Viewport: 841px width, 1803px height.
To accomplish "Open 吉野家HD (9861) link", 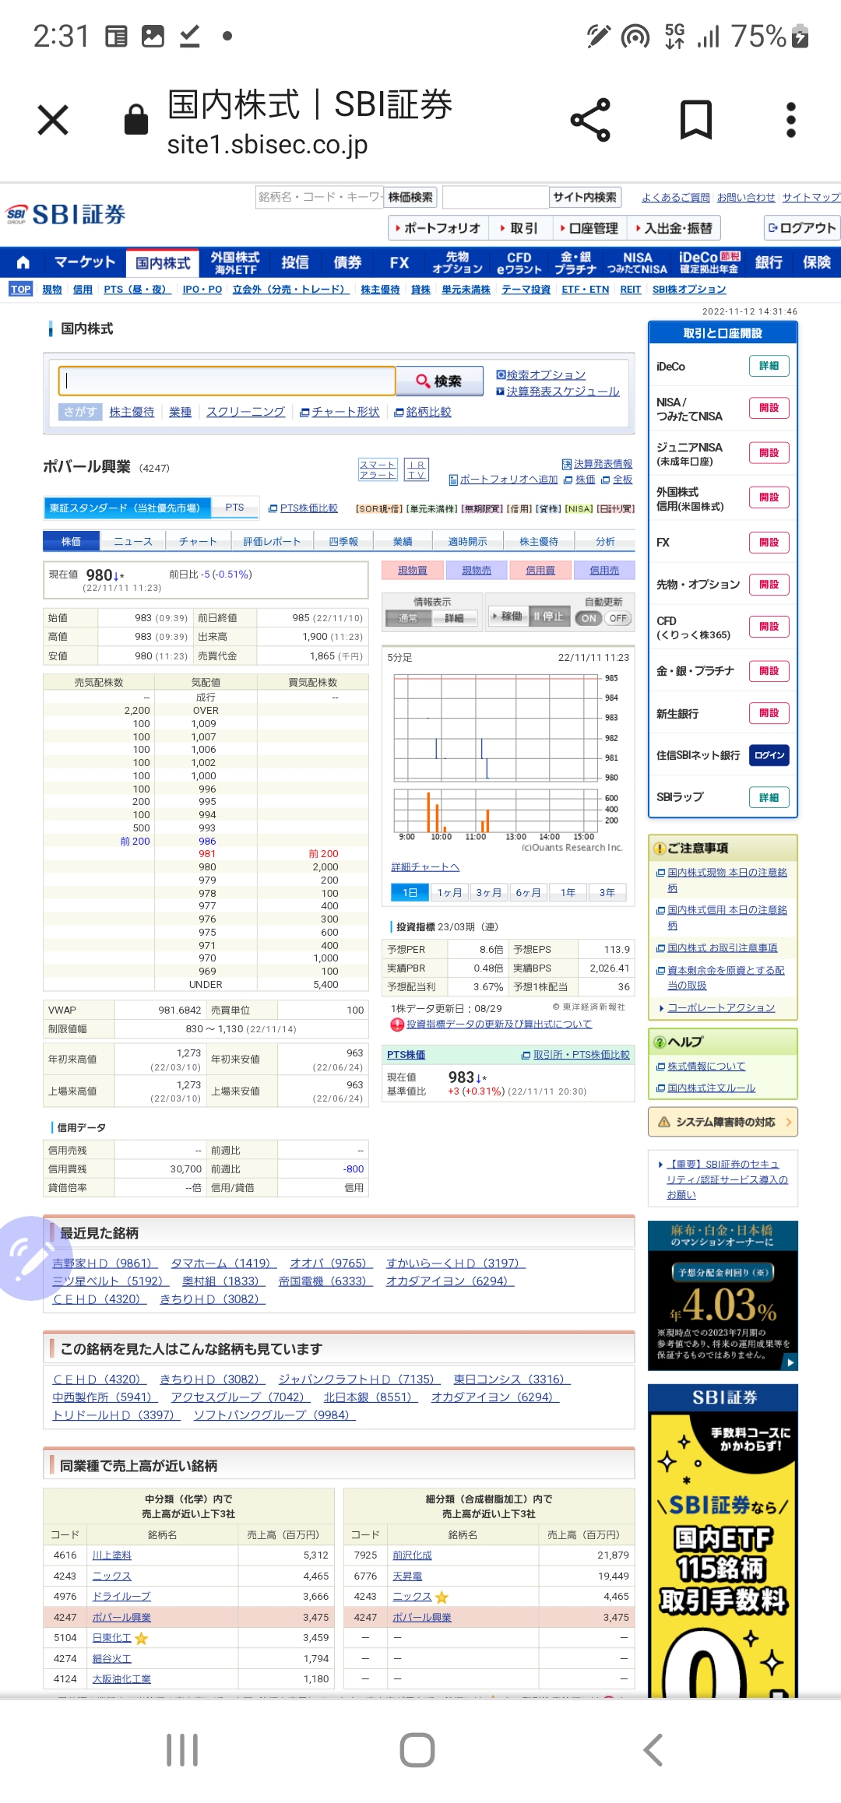I will (105, 1263).
